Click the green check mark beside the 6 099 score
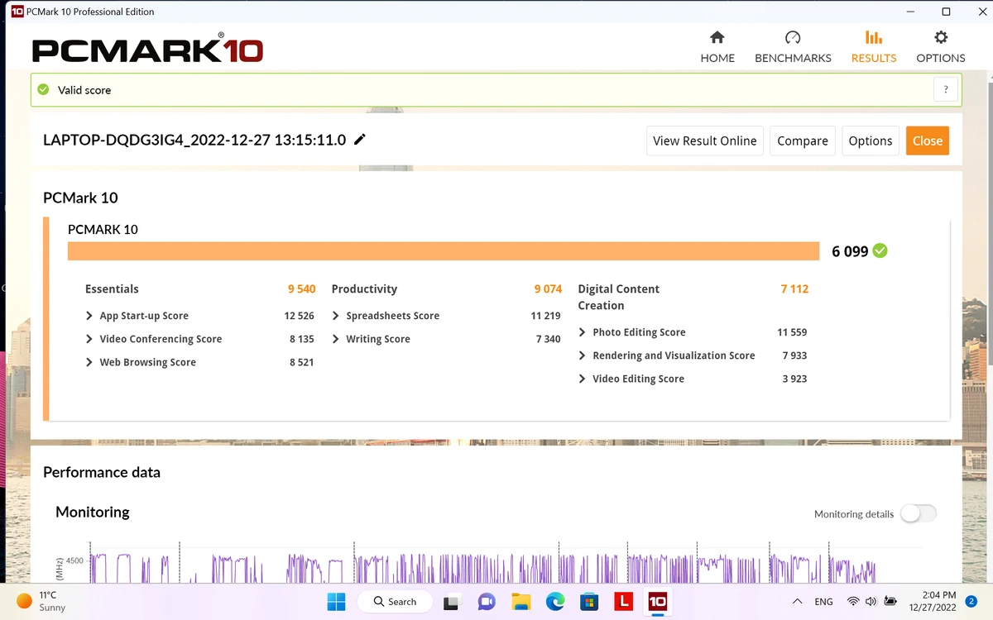 (x=880, y=250)
